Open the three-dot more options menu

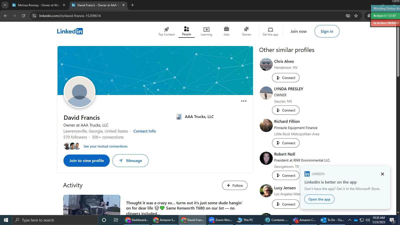243,101
